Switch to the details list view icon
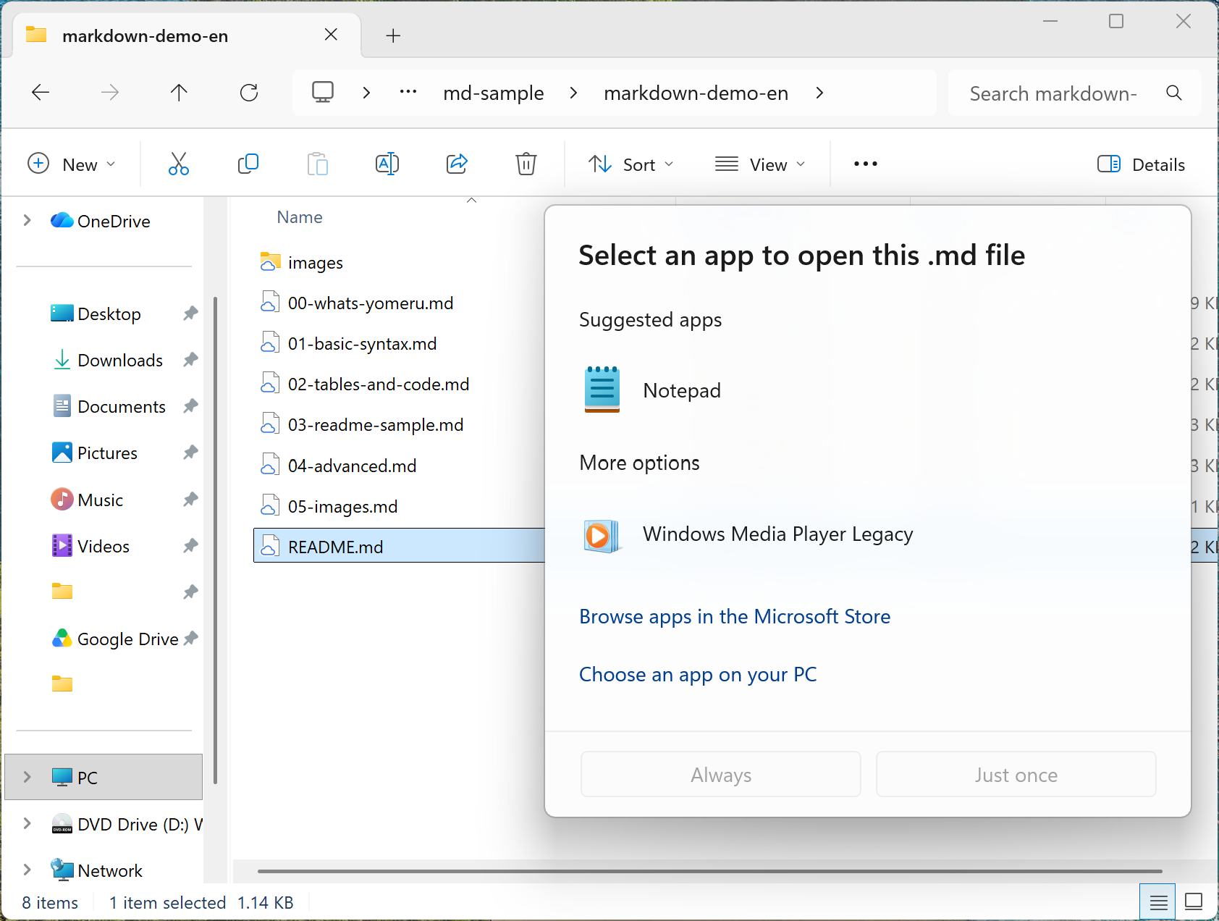1219x921 pixels. (x=1158, y=902)
